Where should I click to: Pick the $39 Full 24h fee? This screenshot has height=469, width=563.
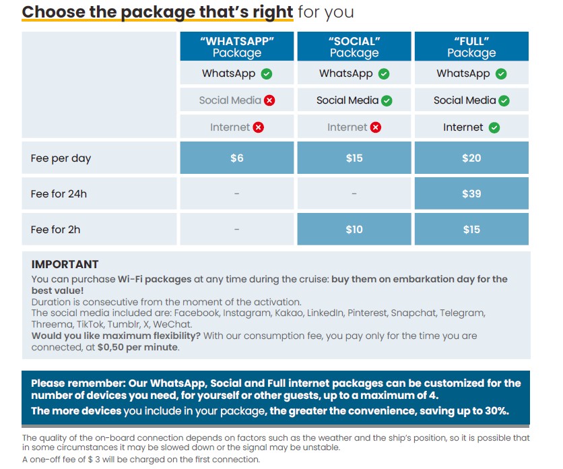click(471, 194)
